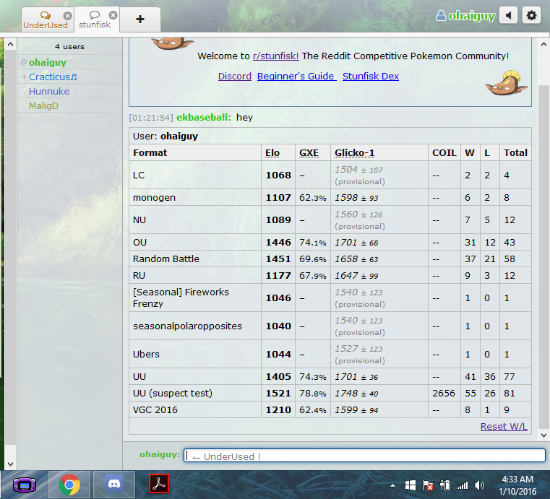Click the UU (suspect test) format cell
The image size is (550, 499).
(x=195, y=393)
